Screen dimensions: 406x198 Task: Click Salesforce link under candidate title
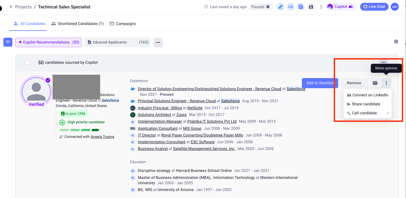[x=110, y=101]
